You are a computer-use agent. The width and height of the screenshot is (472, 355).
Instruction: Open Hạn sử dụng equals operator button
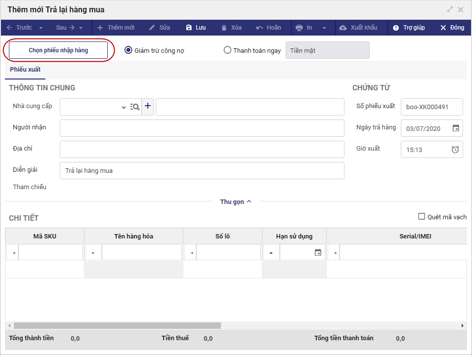(271, 253)
